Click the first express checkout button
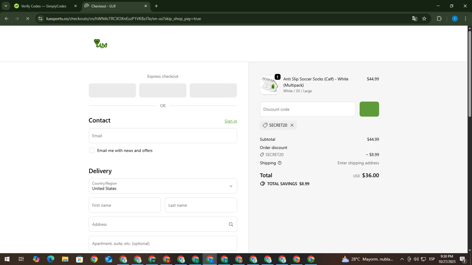 tap(112, 90)
